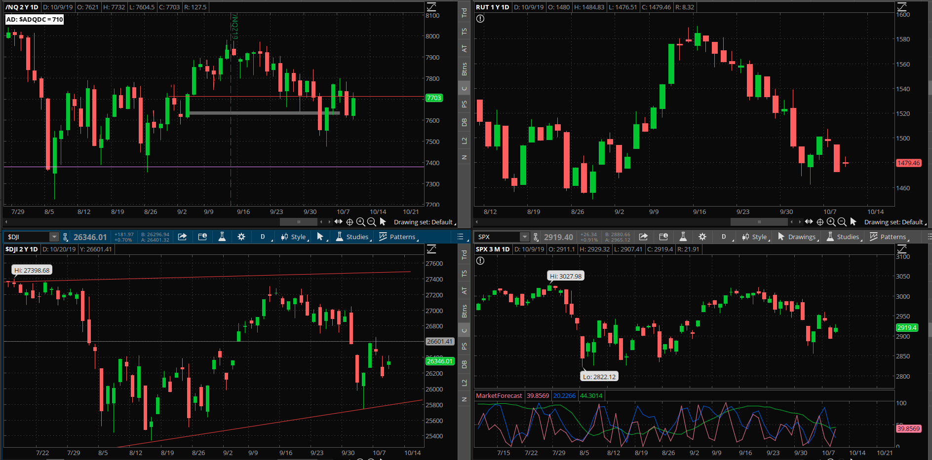Zoom out on the /NQ chart

(x=371, y=222)
